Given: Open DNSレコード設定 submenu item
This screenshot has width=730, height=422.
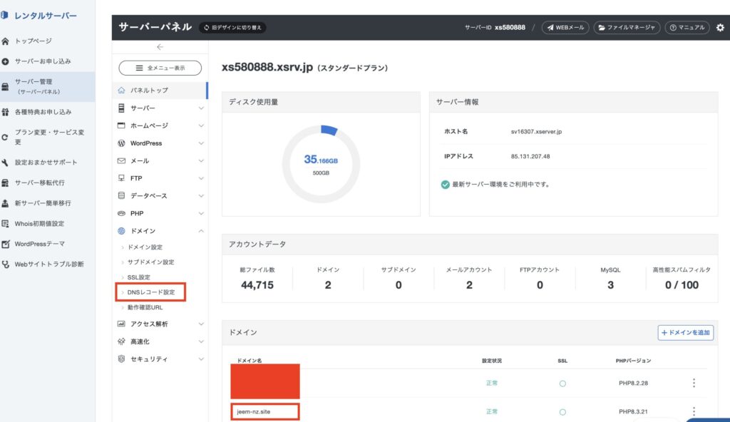Looking at the screenshot, I should [150, 292].
